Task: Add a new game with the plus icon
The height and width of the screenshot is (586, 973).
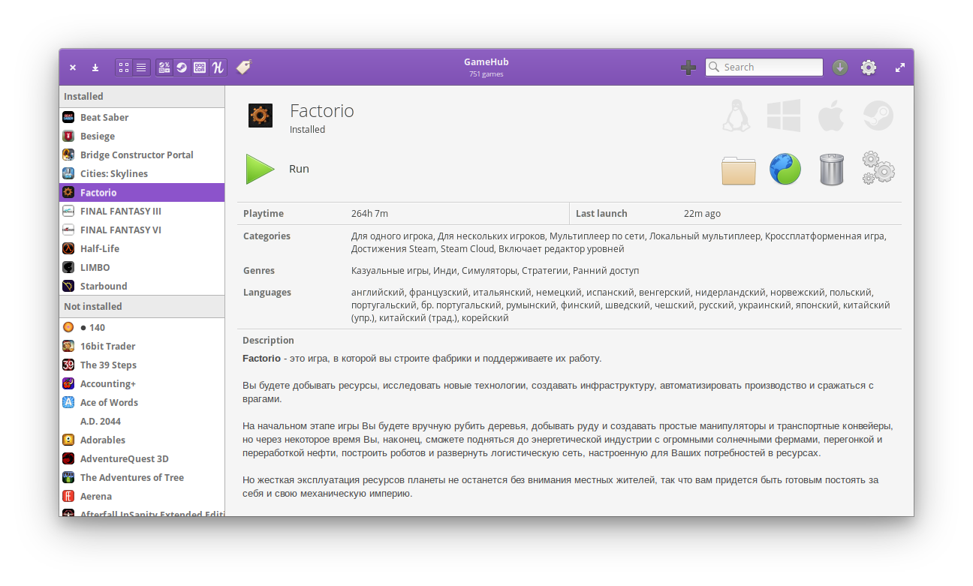Action: pyautogui.click(x=688, y=67)
